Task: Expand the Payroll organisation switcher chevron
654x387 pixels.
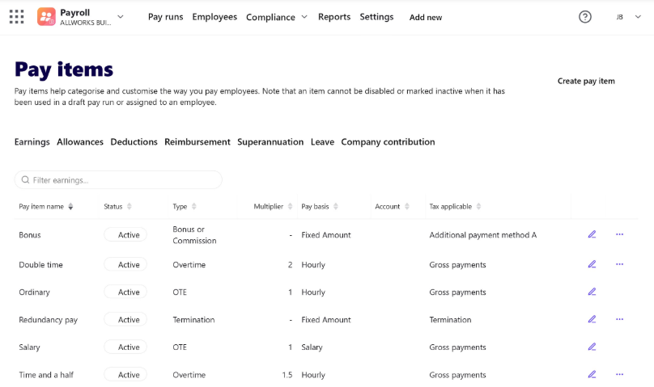Action: point(121,17)
